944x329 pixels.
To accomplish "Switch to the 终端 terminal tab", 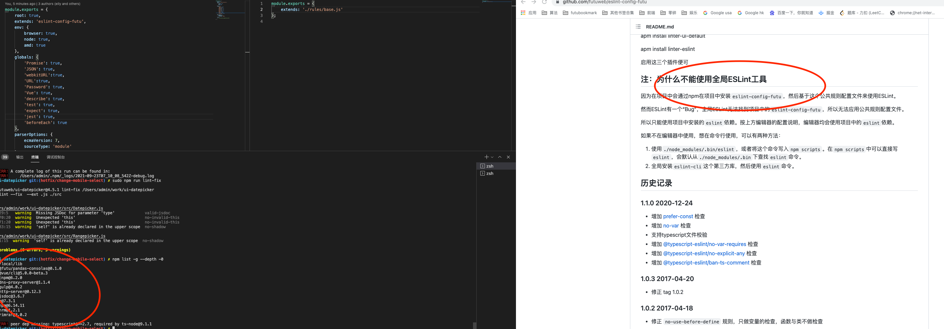I will click(x=35, y=157).
